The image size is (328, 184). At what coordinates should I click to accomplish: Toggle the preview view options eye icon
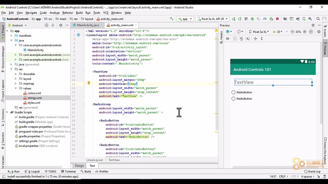click(x=228, y=39)
